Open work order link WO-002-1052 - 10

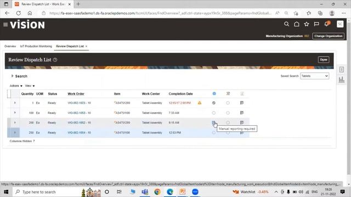pos(79,123)
